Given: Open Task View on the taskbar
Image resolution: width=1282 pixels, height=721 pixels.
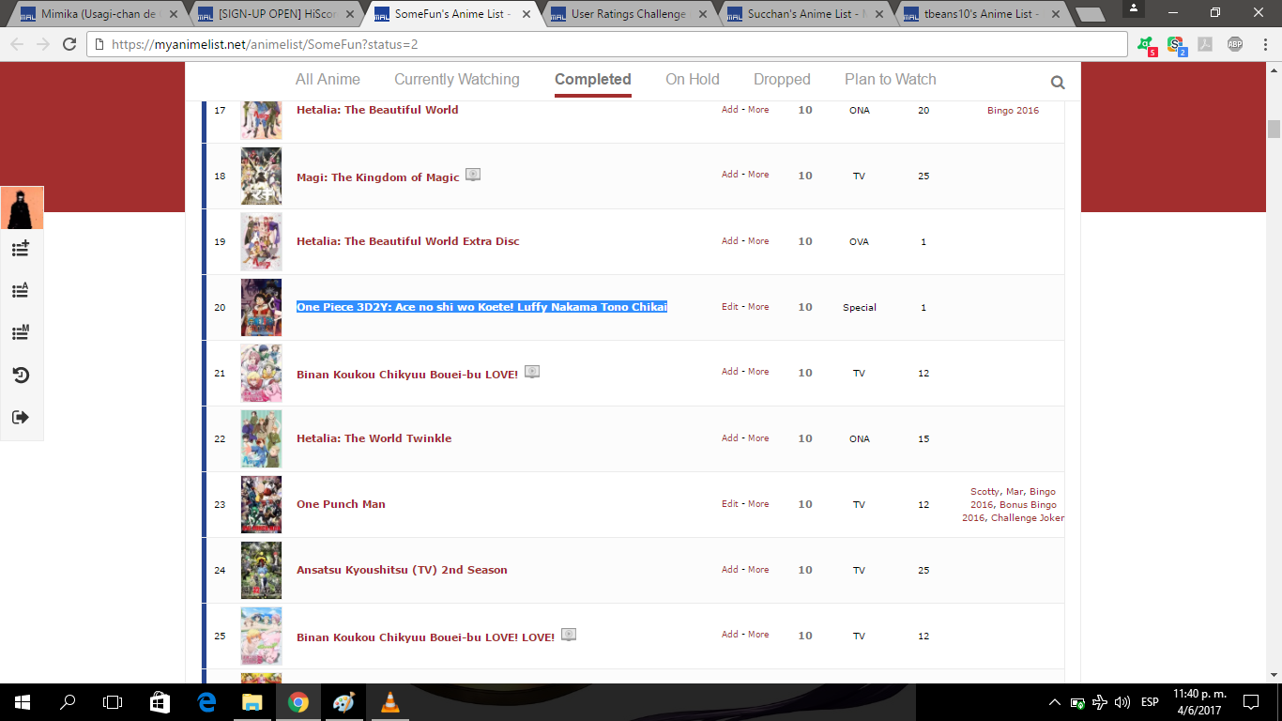Looking at the screenshot, I should (x=113, y=702).
